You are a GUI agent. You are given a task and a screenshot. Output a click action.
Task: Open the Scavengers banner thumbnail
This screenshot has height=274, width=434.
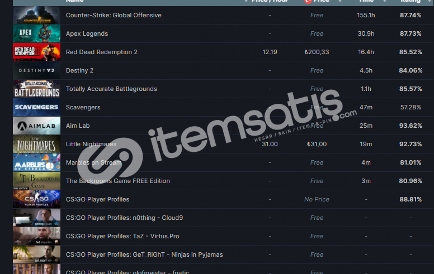coord(36,107)
